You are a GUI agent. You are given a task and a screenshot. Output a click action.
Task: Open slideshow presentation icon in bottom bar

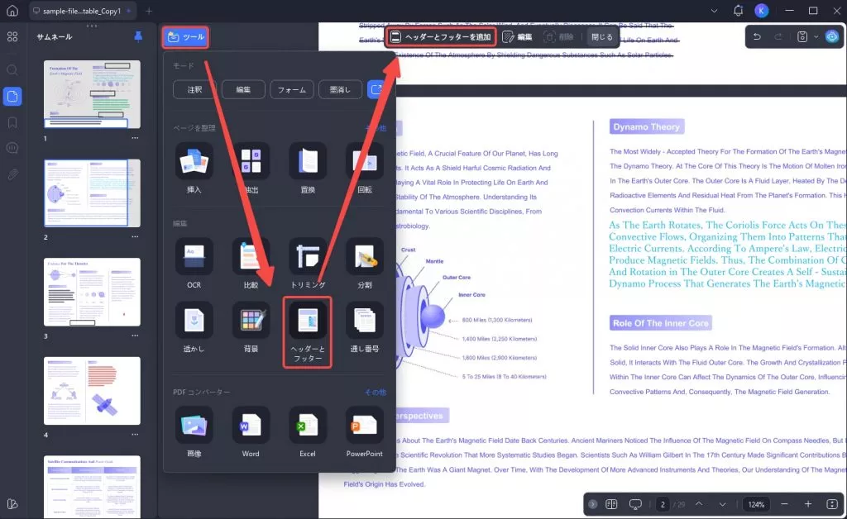tap(635, 504)
